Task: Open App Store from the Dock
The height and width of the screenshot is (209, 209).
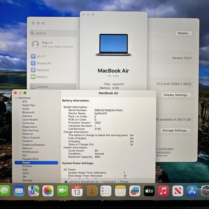Action: (x=192, y=191)
